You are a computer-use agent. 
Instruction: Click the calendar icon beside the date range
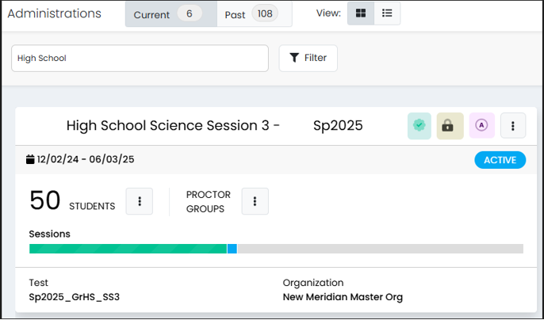point(30,160)
